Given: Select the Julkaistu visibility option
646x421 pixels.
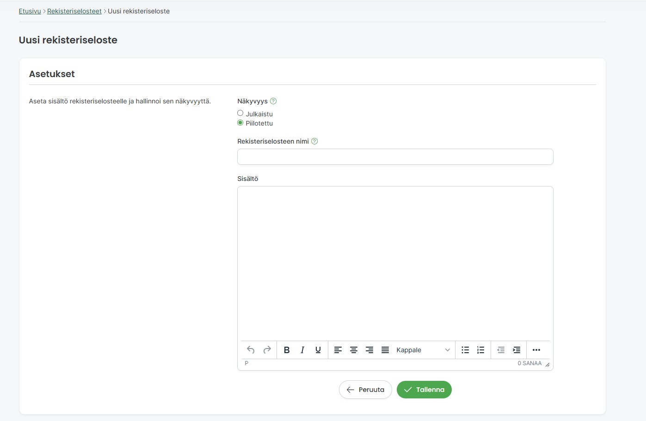Looking at the screenshot, I should (x=240, y=113).
